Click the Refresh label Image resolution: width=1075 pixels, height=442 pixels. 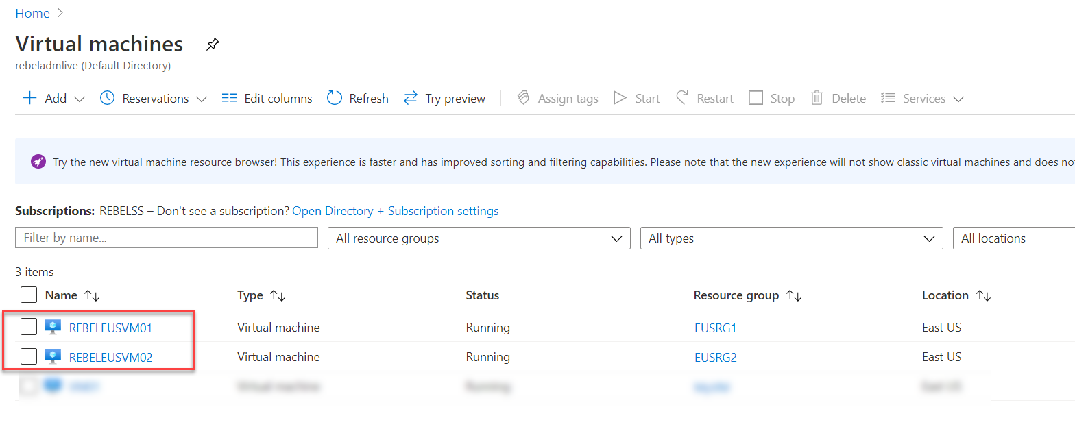coord(369,99)
